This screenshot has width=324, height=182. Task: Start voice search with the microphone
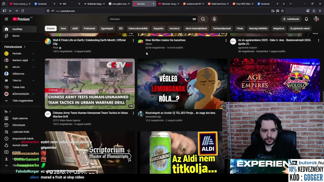(214, 19)
